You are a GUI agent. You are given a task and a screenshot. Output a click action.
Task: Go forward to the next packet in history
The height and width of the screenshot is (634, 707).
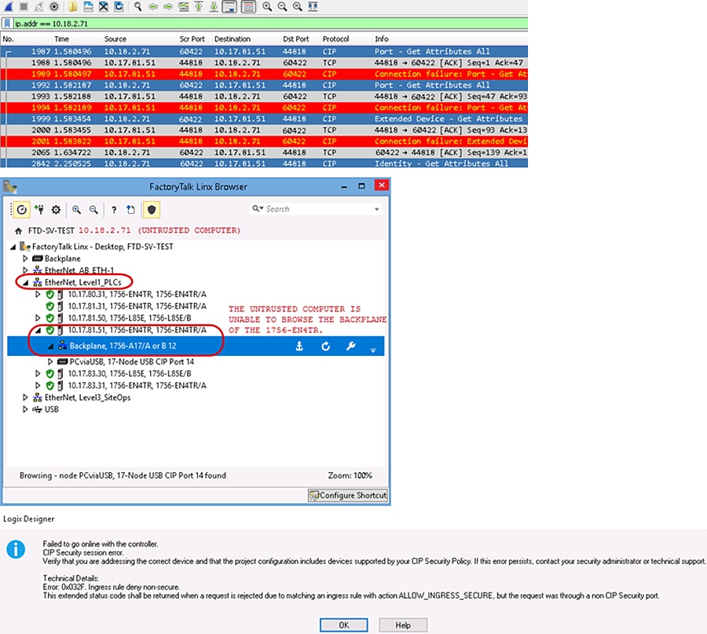pyautogui.click(x=168, y=6)
